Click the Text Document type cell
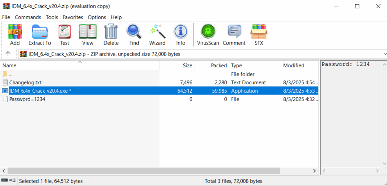 tap(248, 82)
